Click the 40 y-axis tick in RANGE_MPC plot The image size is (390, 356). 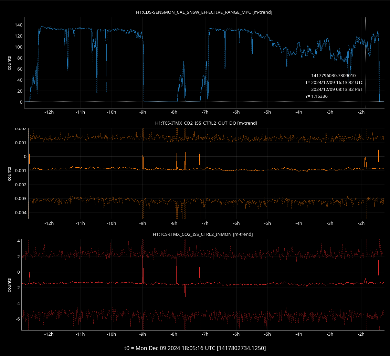coord(20,80)
